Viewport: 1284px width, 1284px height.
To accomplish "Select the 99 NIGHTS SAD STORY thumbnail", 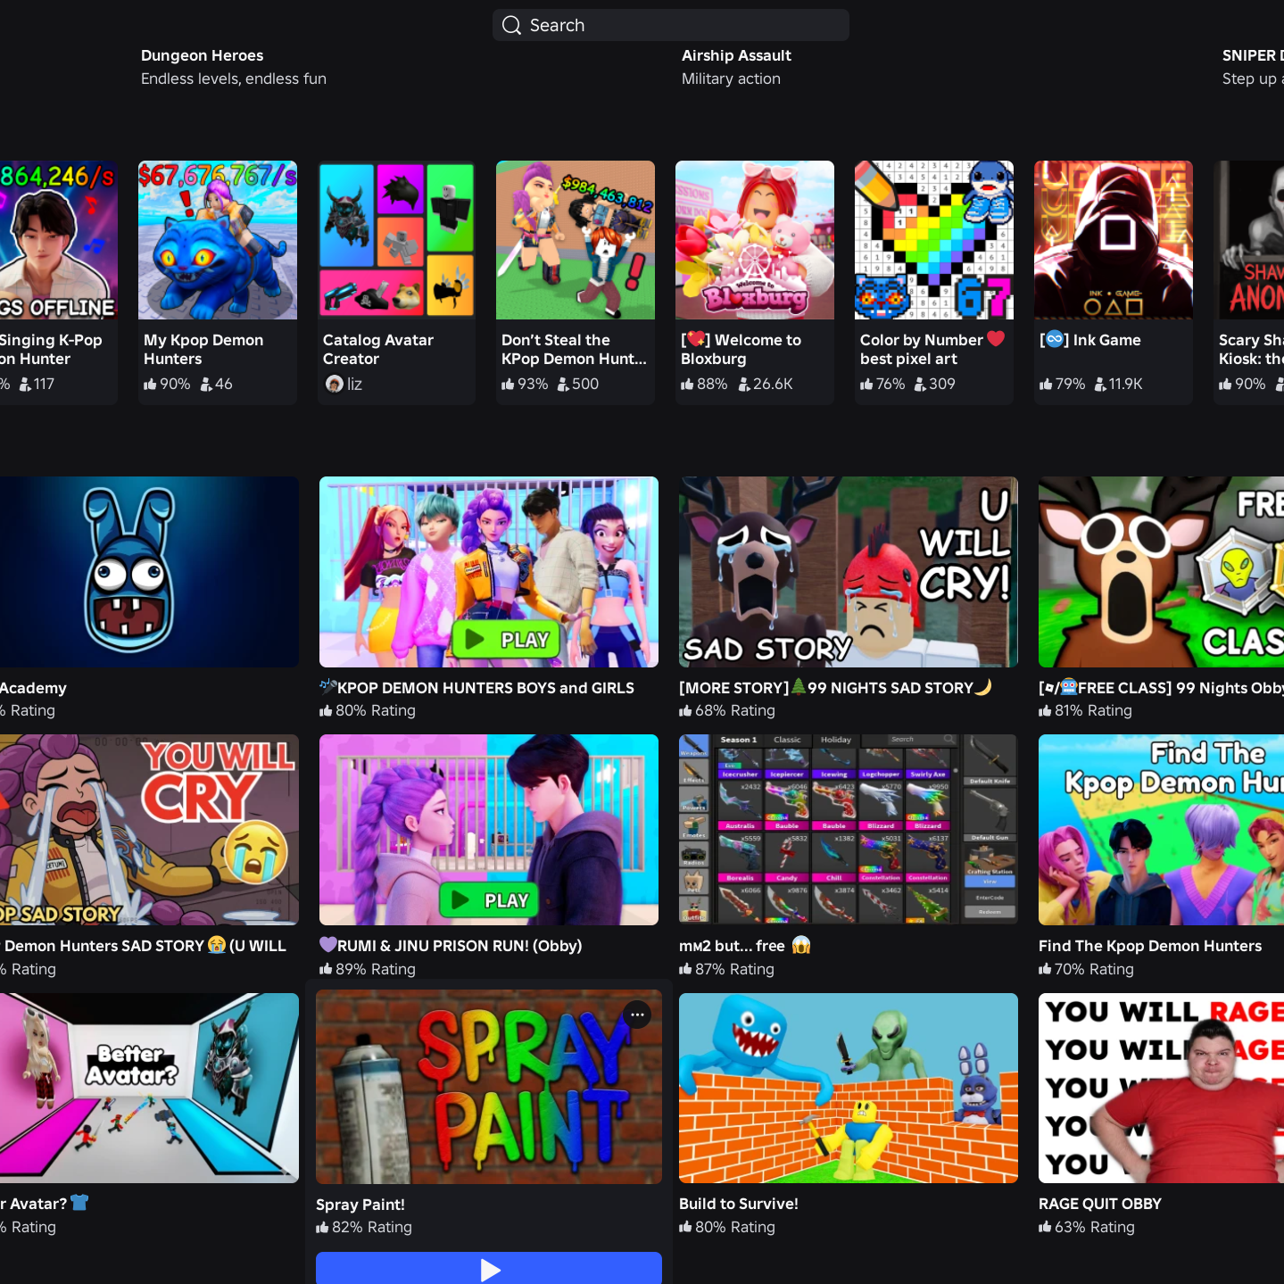I will [849, 572].
